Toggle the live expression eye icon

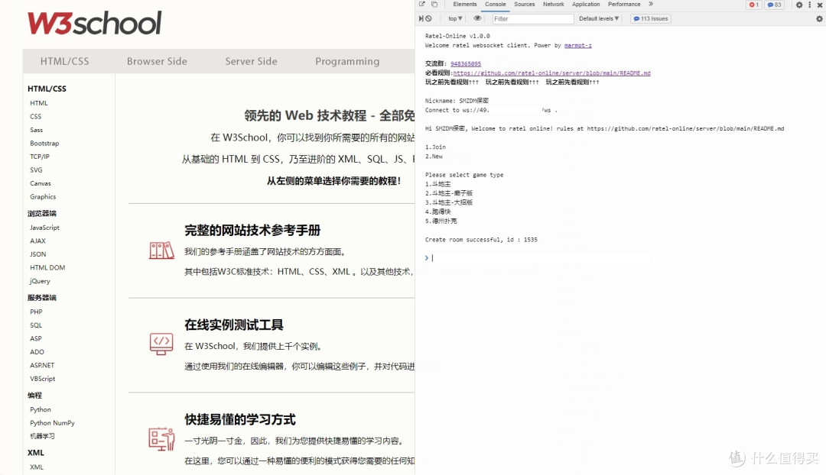pyautogui.click(x=477, y=18)
